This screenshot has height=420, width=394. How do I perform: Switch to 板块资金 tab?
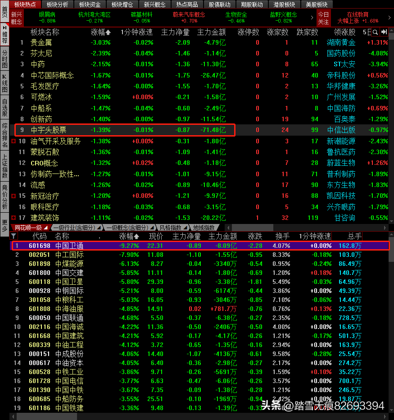(90, 5)
